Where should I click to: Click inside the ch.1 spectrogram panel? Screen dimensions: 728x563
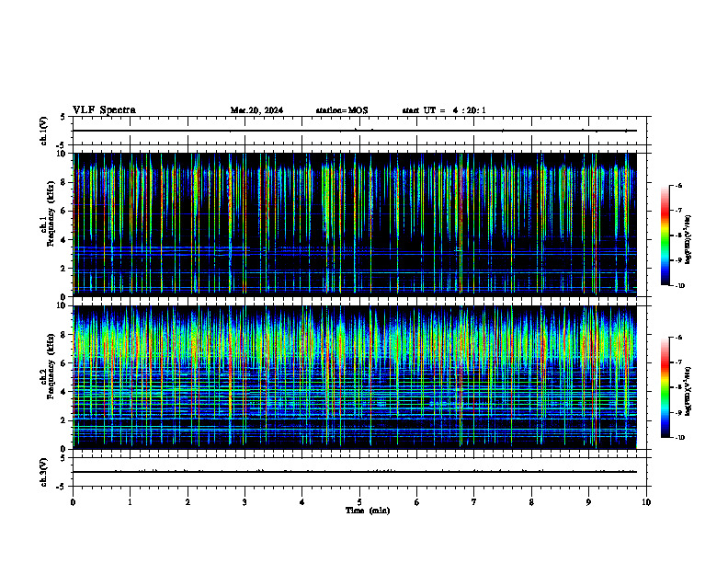355,224
